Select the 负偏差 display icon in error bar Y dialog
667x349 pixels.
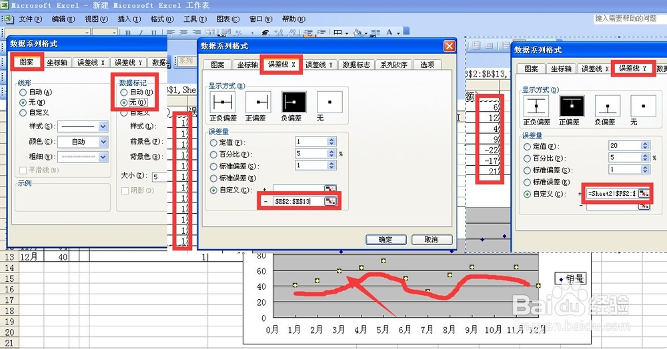point(608,106)
